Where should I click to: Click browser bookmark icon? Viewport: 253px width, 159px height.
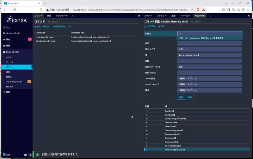(41, 10)
